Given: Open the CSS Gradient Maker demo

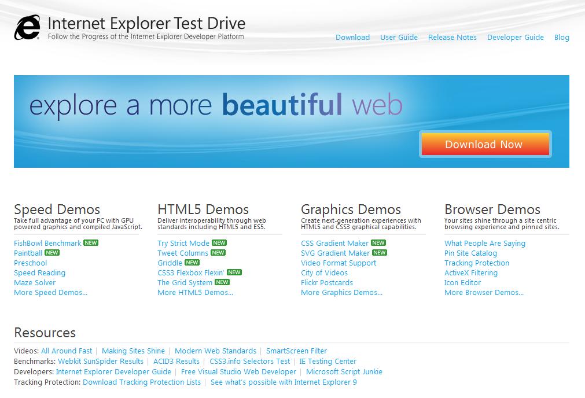Looking at the screenshot, I should pyautogui.click(x=334, y=243).
